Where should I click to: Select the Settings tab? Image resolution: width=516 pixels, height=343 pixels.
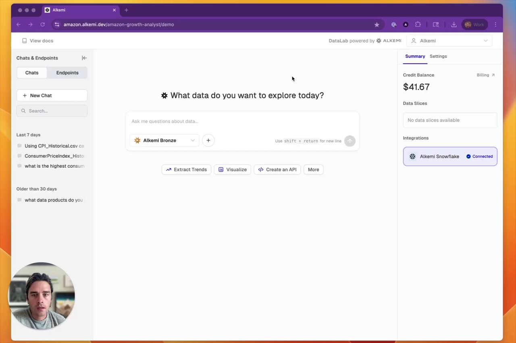pos(438,56)
